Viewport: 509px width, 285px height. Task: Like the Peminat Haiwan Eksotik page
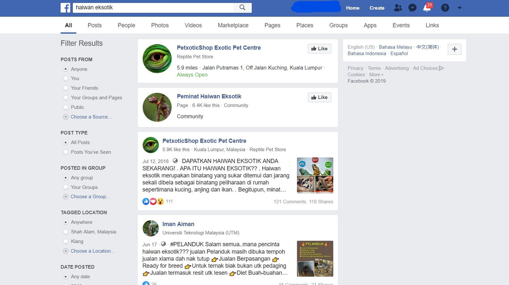click(x=319, y=97)
